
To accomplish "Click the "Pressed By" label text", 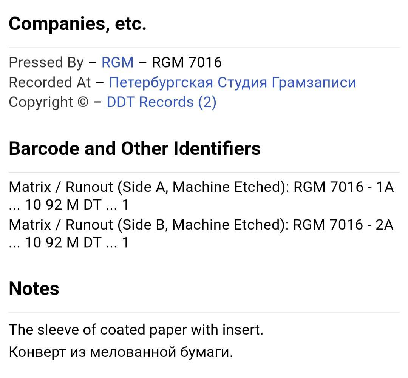I will pyautogui.click(x=46, y=62).
